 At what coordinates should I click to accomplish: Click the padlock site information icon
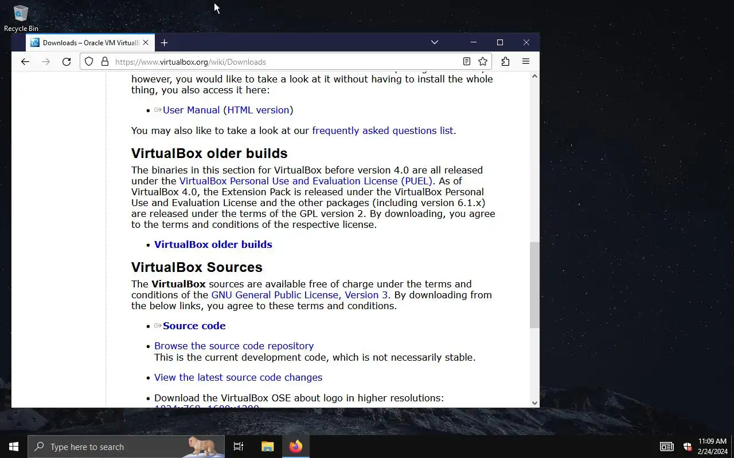[x=104, y=62]
